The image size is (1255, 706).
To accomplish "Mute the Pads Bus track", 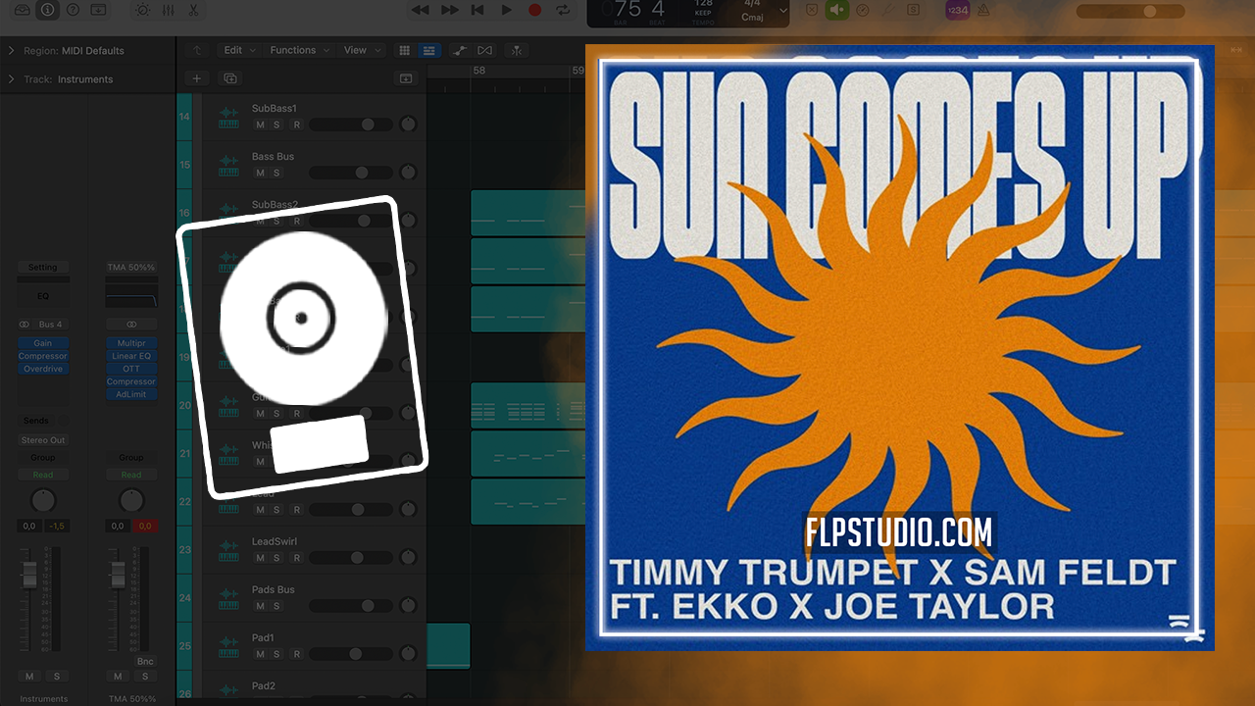I will 260,606.
